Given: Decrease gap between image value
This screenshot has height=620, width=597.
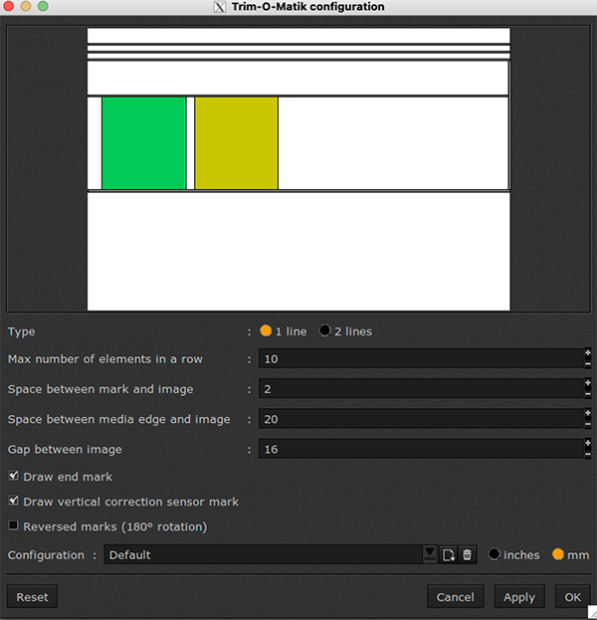Looking at the screenshot, I should [587, 455].
